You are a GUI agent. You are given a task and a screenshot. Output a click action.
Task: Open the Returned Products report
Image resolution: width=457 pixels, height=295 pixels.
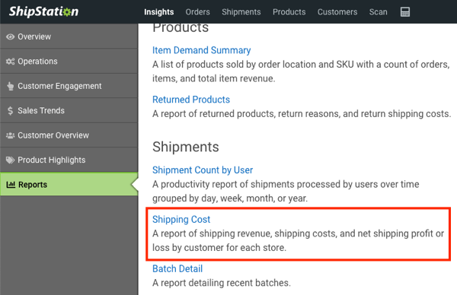point(191,100)
